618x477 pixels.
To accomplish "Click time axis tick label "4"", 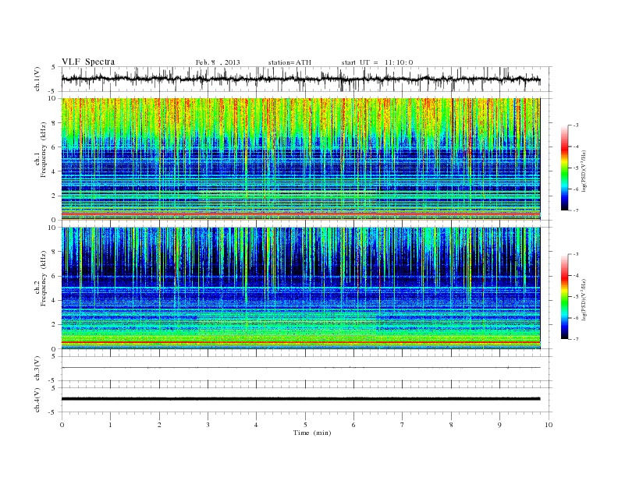I will [256, 425].
